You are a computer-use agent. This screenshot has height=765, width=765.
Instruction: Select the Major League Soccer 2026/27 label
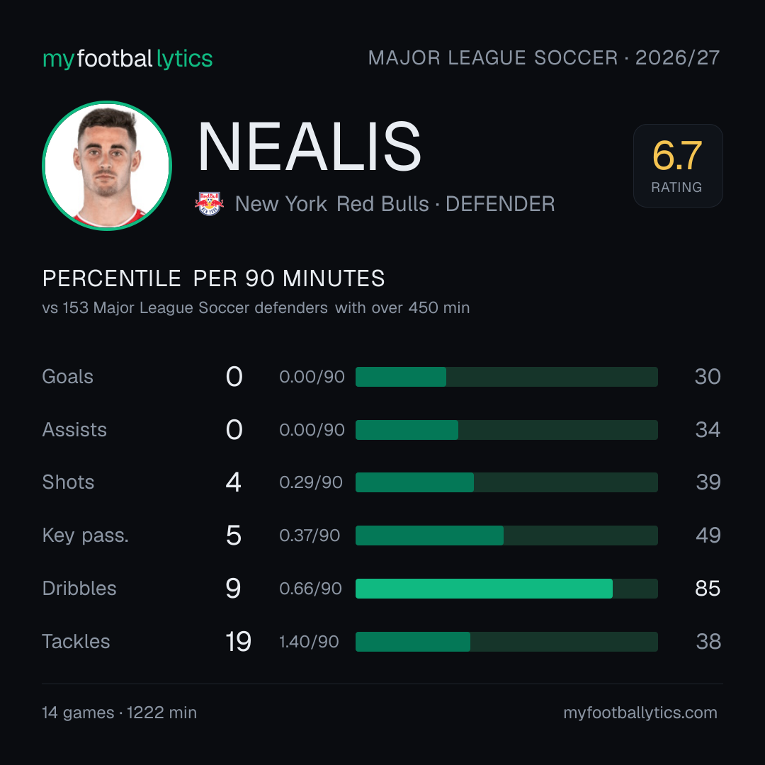(543, 57)
